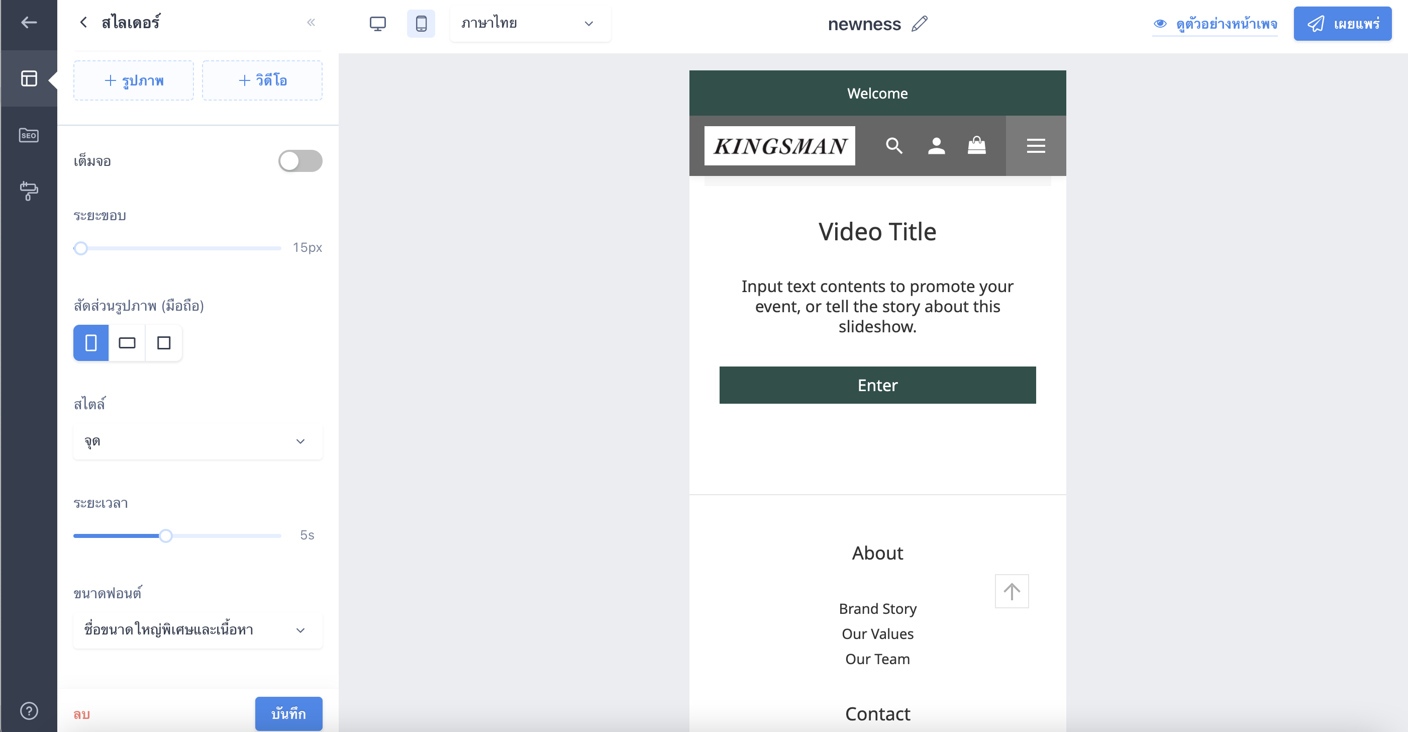The height and width of the screenshot is (732, 1408).
Task: Open ดูตัวอย่างหน้าเพจ page preview link
Action: click(1215, 24)
